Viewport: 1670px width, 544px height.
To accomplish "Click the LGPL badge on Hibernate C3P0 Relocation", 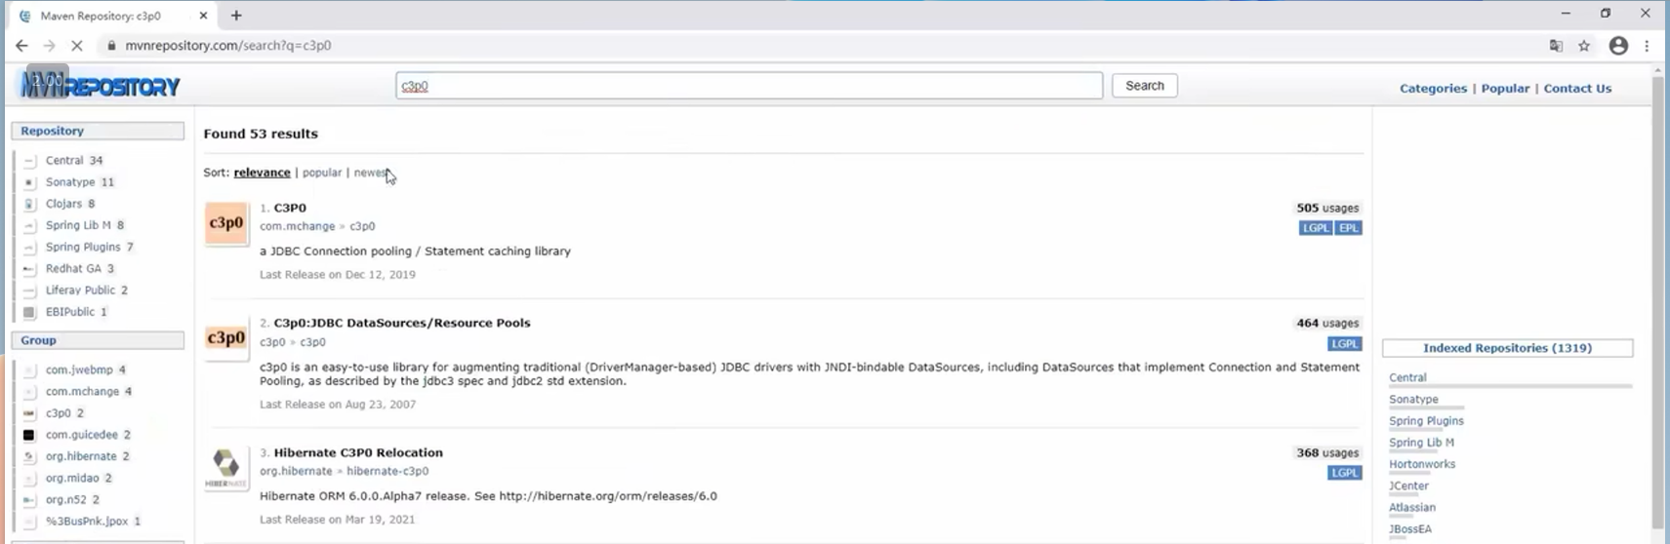I will 1345,473.
